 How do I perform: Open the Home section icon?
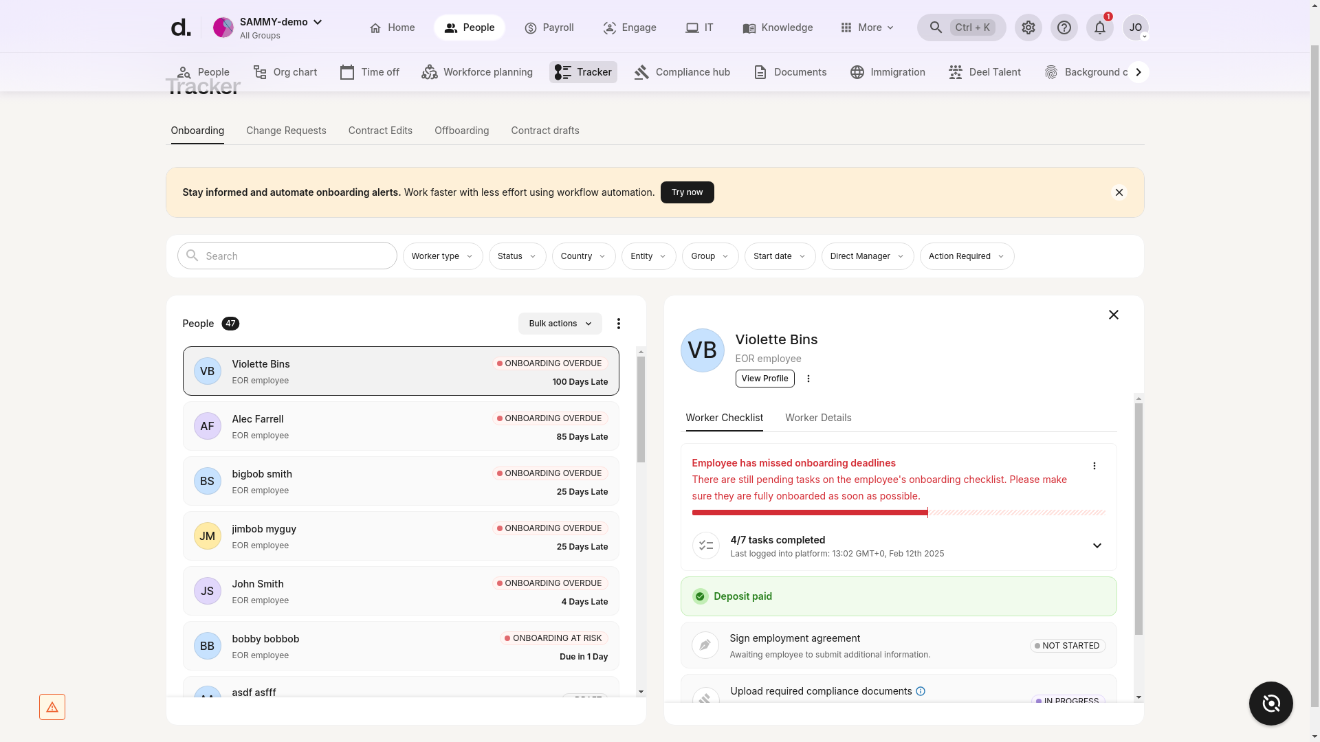coord(375,27)
